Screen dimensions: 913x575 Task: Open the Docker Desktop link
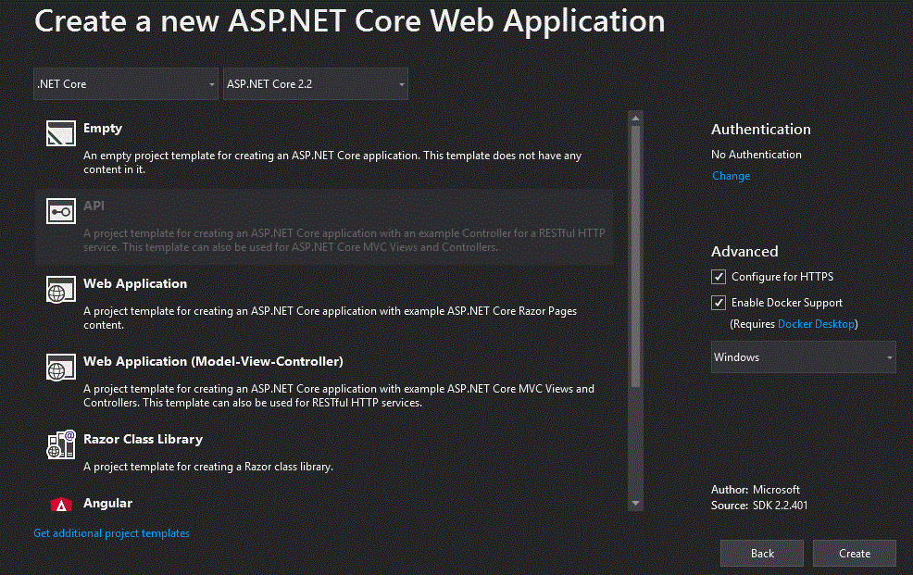[816, 324]
